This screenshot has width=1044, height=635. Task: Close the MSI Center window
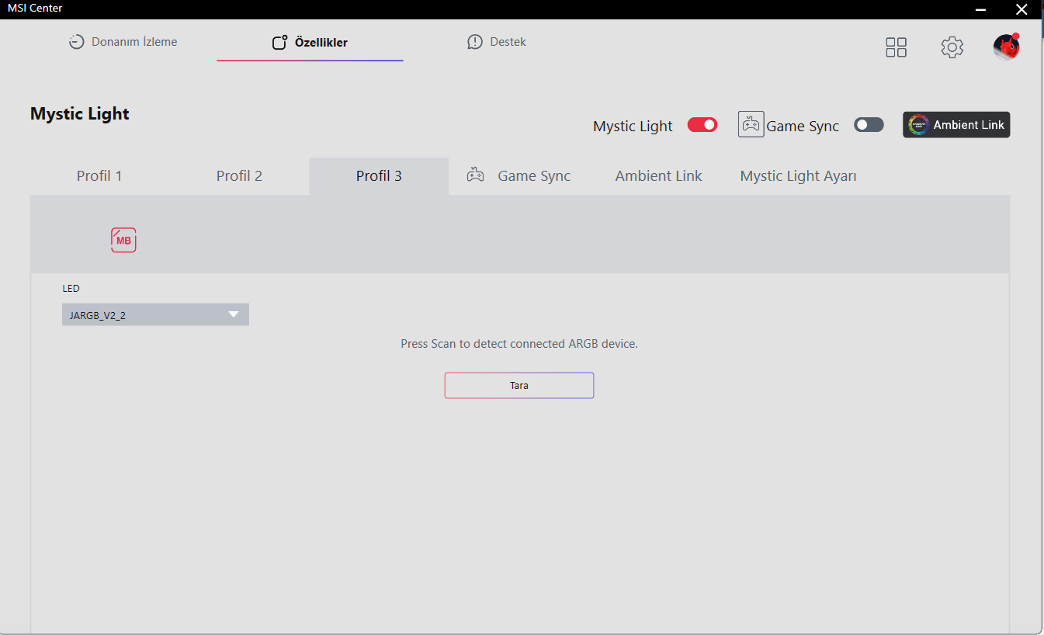point(1021,9)
